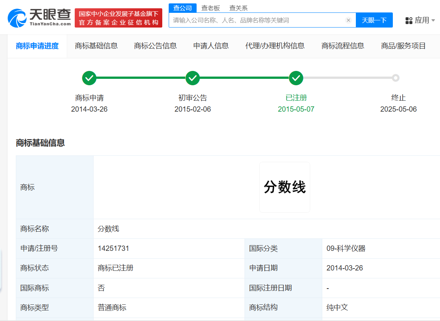Click the green checkmark for 商标申请
The image size is (440, 321).
click(x=89, y=78)
